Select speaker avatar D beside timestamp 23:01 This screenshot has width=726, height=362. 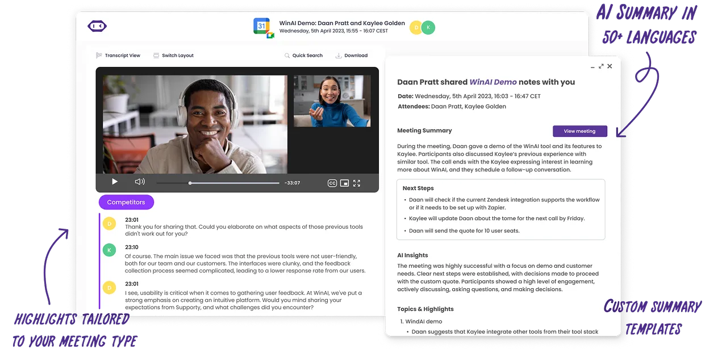coord(109,224)
